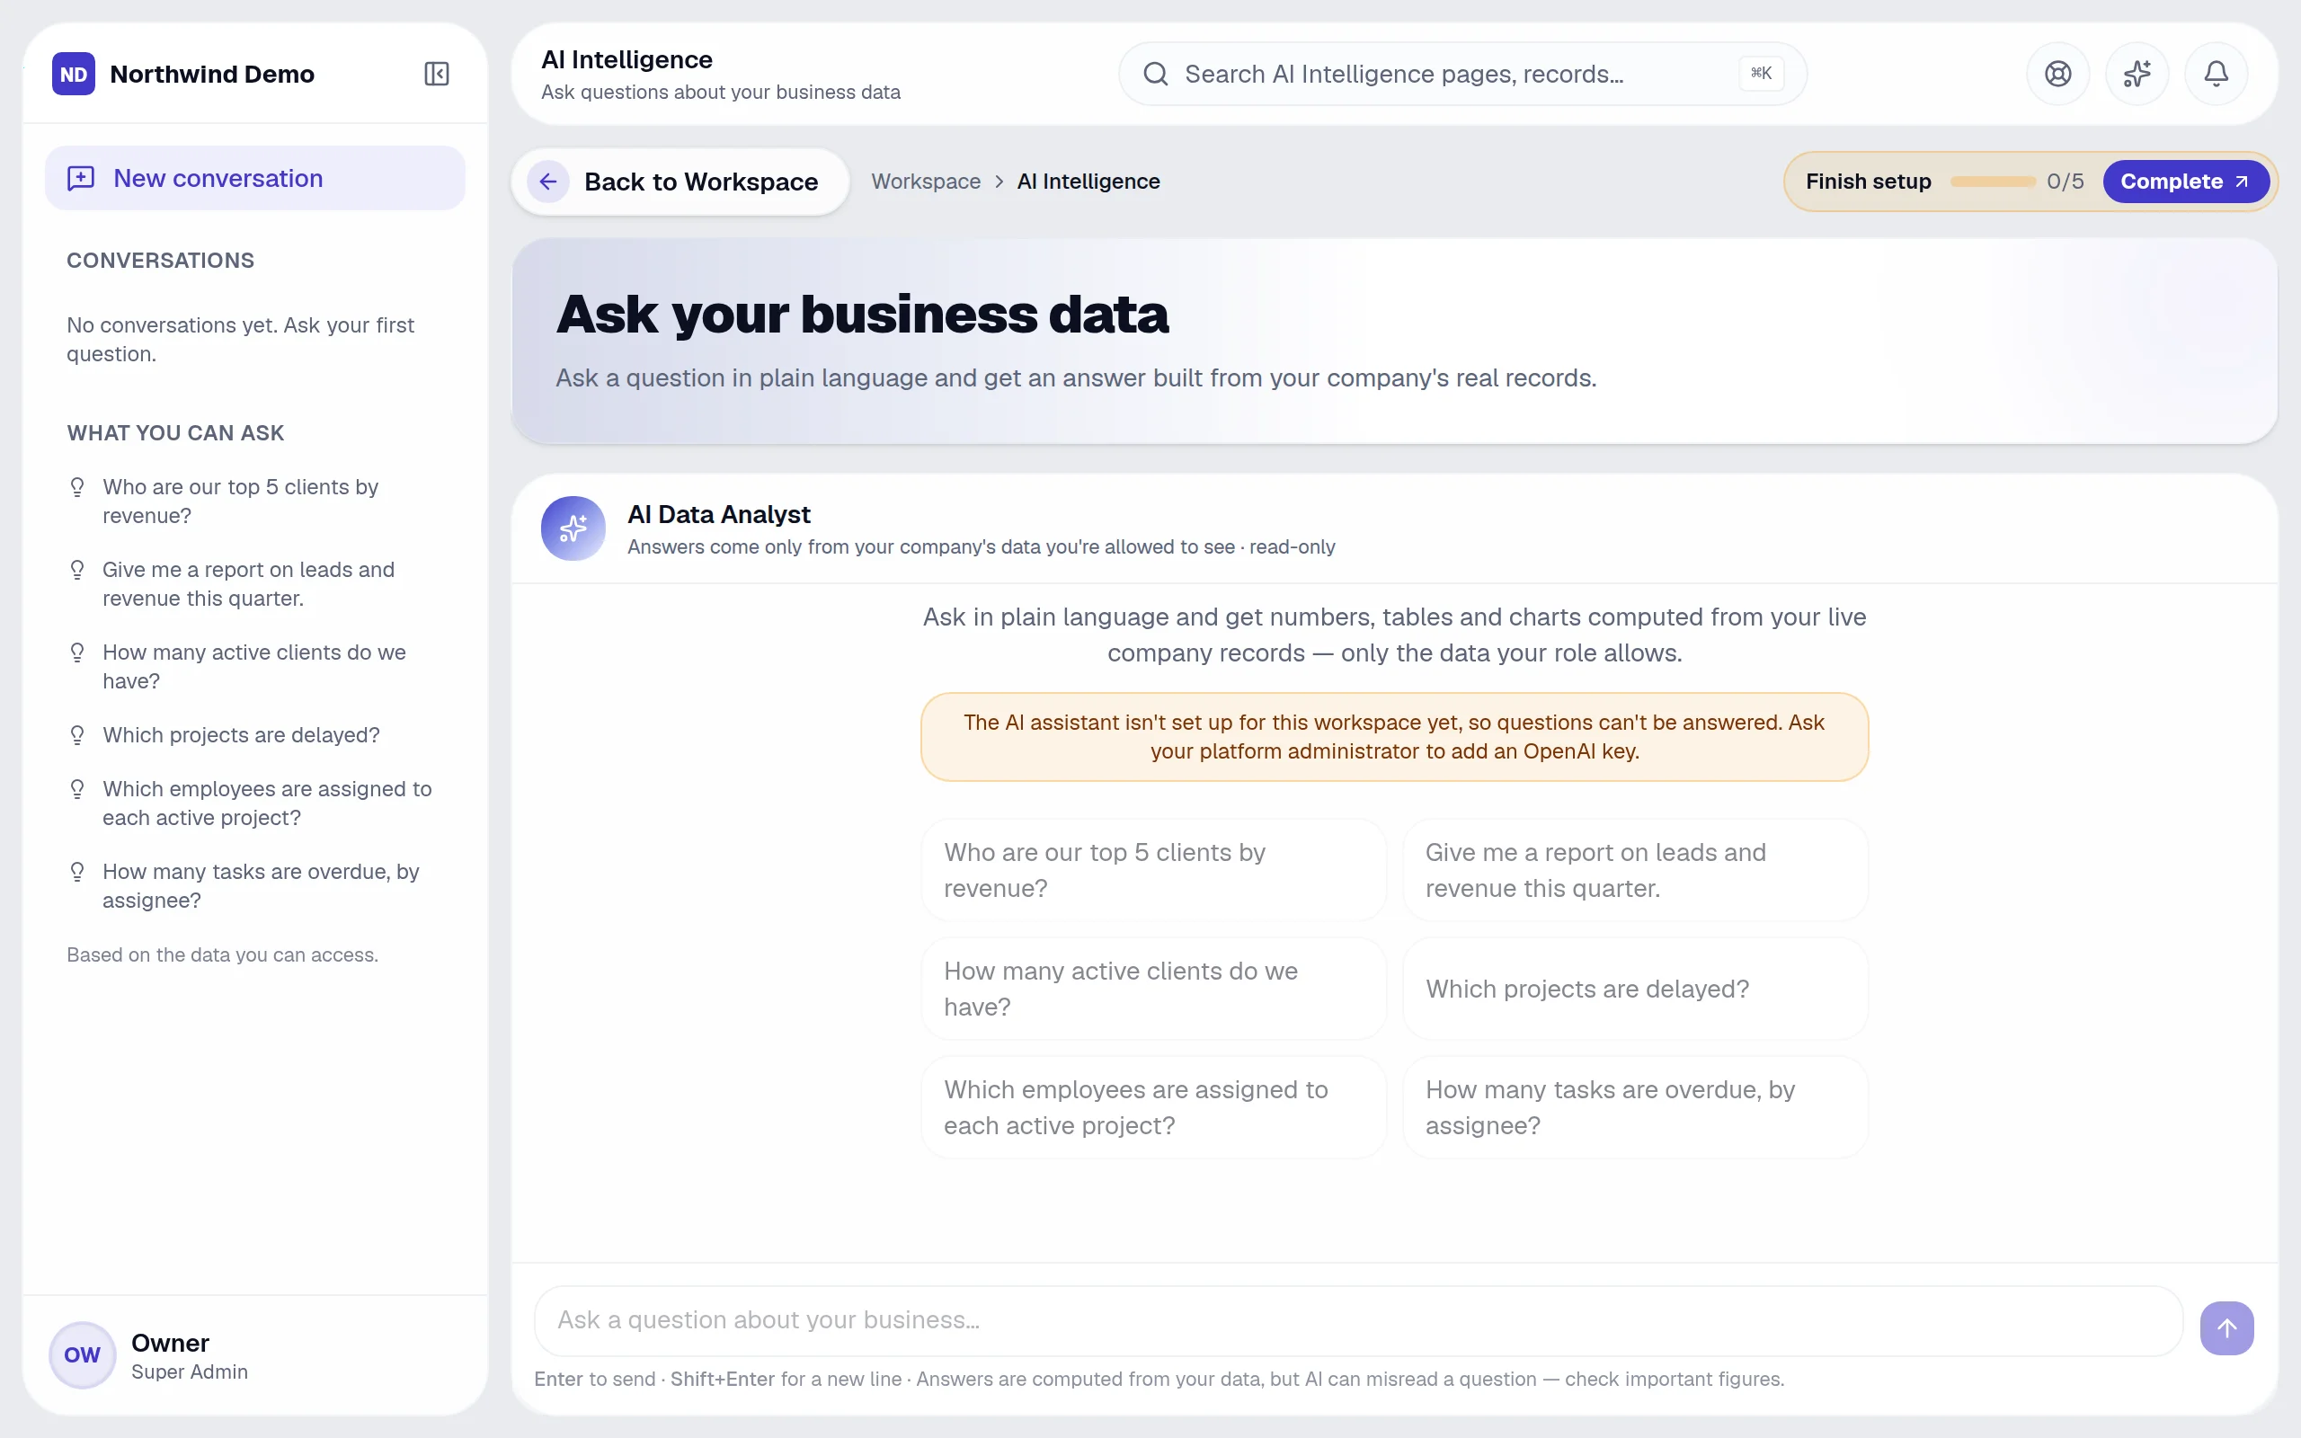The image size is (2301, 1438).
Task: Click the Complete setup button
Action: click(x=2185, y=181)
